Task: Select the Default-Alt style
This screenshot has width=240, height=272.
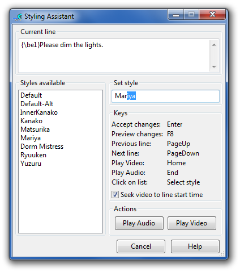Action: click(37, 104)
